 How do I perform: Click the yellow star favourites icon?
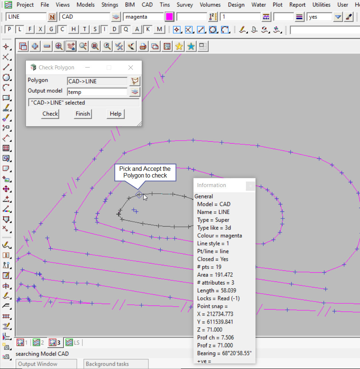point(179,46)
